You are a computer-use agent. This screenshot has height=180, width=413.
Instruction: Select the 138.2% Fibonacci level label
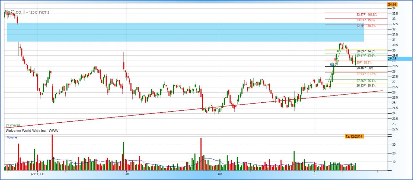point(366,26)
